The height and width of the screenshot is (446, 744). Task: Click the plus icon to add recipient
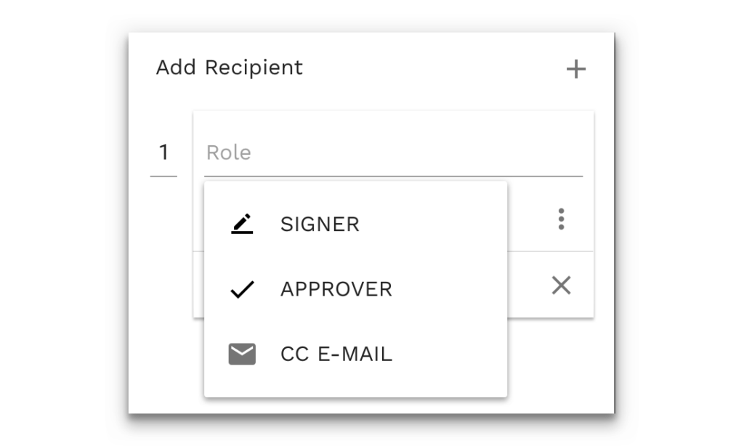[x=575, y=70]
